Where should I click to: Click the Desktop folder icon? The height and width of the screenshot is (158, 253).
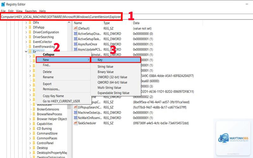pos(34,148)
